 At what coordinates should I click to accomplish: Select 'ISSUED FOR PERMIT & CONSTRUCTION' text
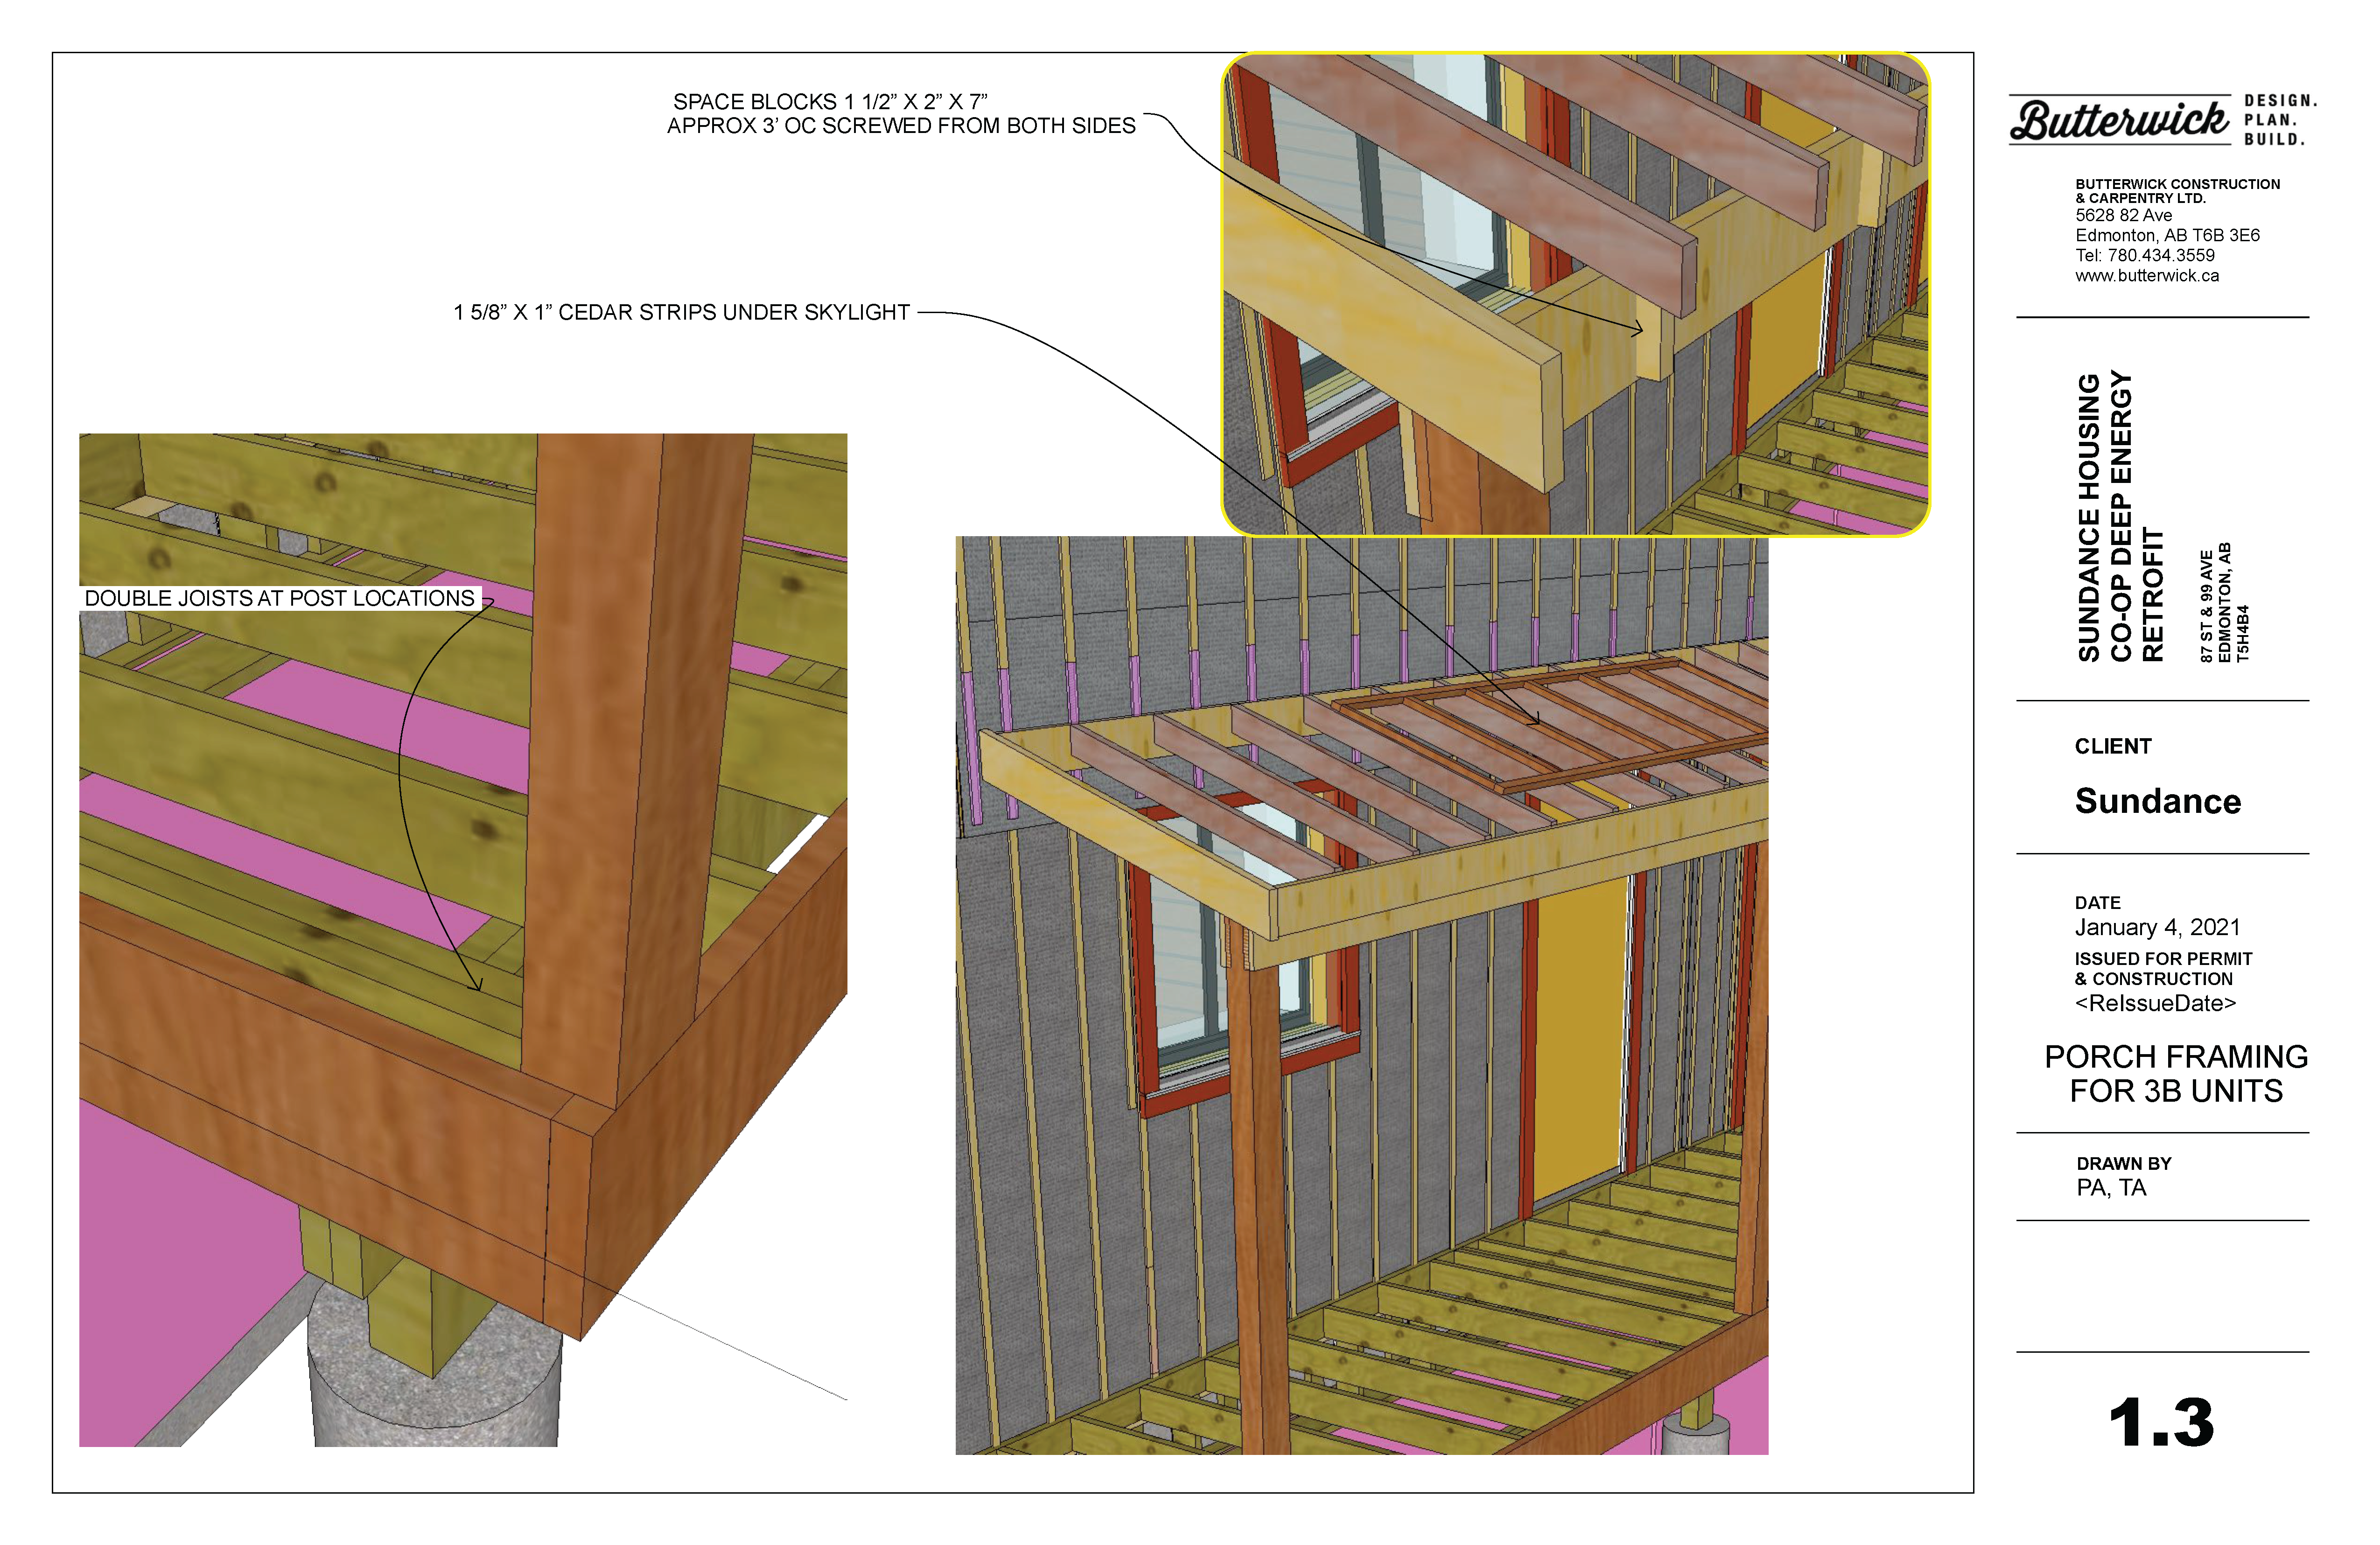point(2163,969)
